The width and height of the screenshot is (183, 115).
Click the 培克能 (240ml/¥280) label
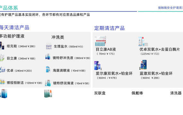point(21,46)
